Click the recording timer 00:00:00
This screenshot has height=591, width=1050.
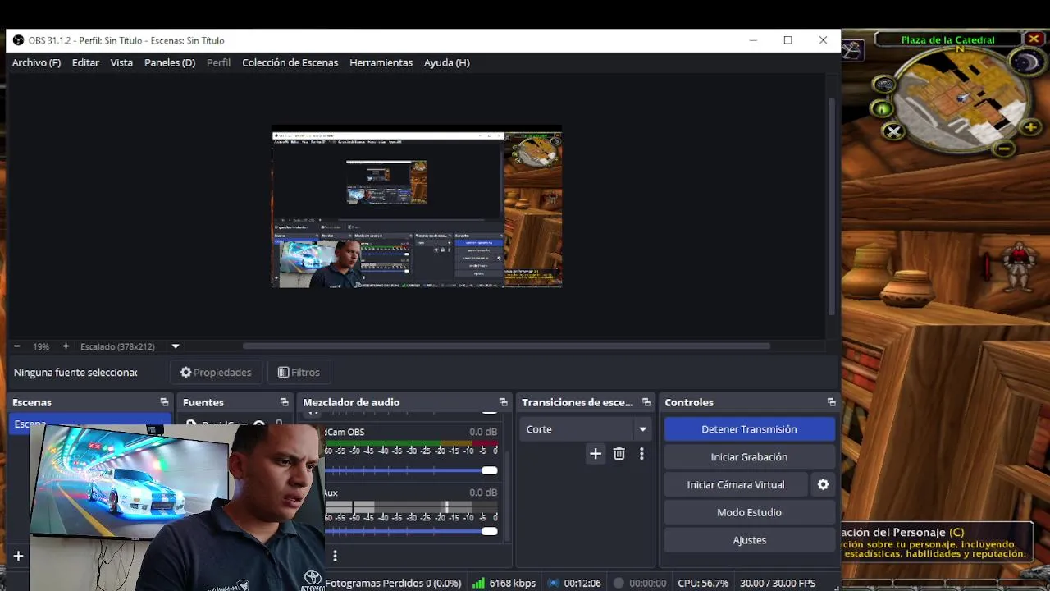tap(647, 583)
